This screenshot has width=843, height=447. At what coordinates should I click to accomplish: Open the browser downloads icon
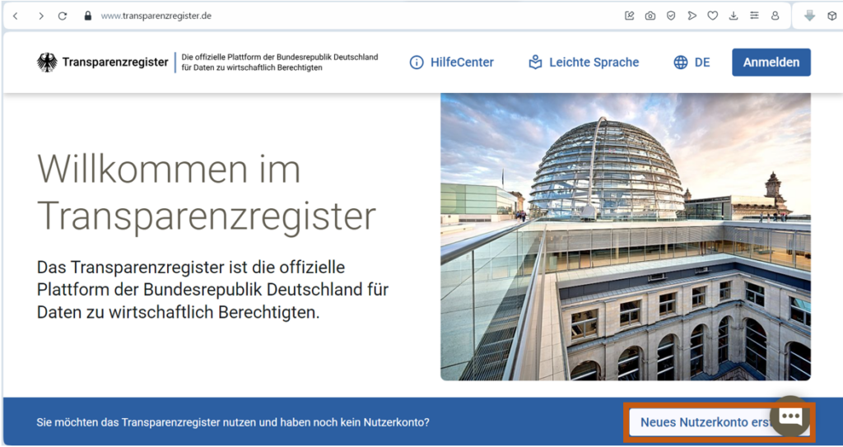tap(734, 16)
